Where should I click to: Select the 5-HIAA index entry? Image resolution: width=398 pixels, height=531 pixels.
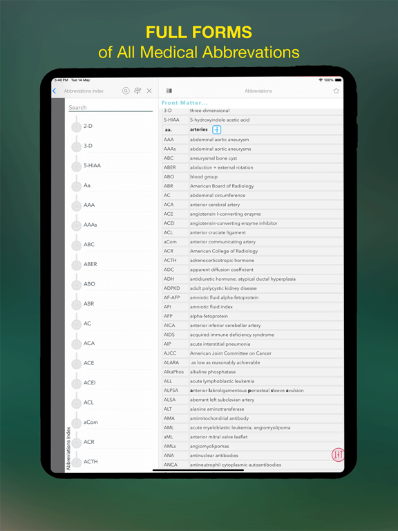point(92,166)
